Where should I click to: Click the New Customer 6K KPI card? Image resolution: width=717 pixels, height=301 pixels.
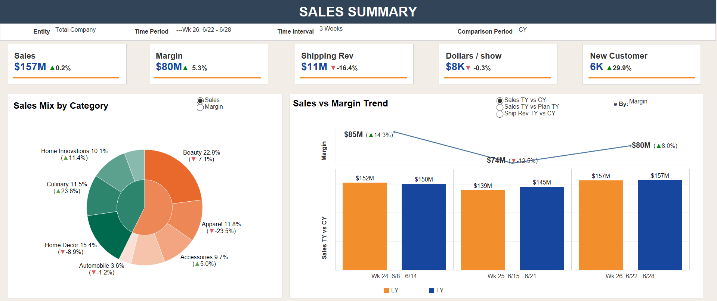coord(642,64)
